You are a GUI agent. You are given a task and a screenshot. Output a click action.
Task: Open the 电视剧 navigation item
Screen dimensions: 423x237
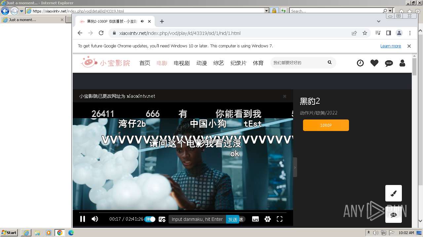pyautogui.click(x=182, y=63)
